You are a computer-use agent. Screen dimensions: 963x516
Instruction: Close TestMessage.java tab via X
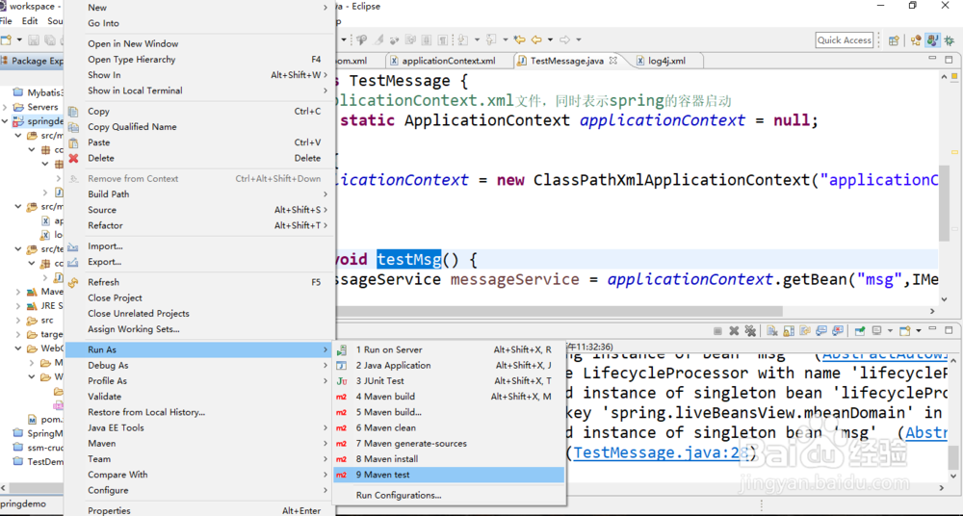(x=612, y=61)
